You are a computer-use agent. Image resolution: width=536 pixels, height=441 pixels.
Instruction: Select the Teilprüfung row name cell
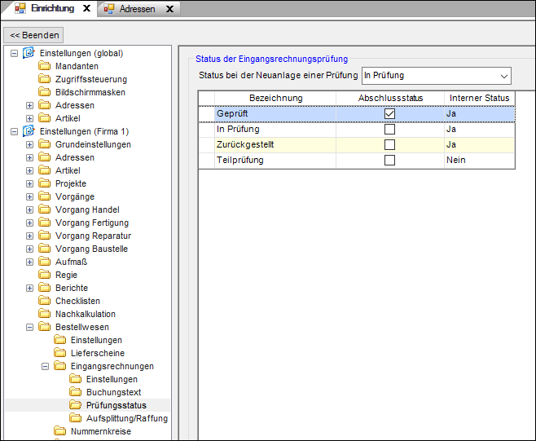tap(275, 160)
